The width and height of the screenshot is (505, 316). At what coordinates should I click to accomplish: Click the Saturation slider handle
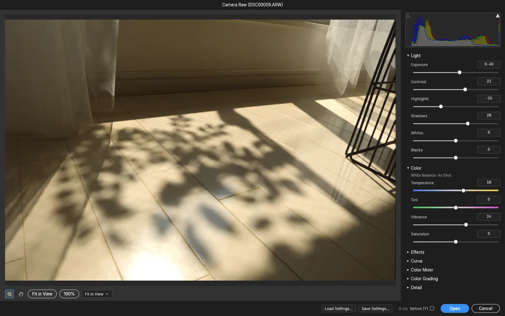click(456, 242)
